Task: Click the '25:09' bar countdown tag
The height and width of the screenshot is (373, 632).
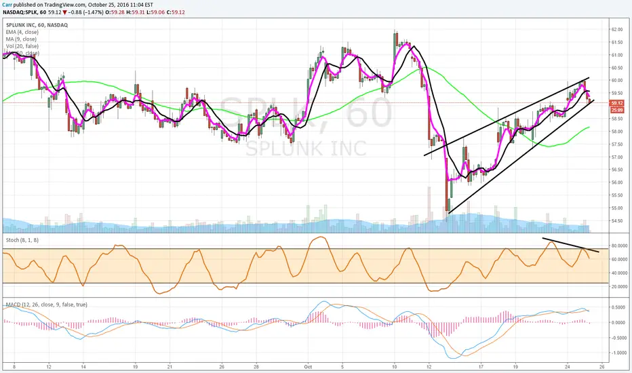Action: click(x=617, y=110)
